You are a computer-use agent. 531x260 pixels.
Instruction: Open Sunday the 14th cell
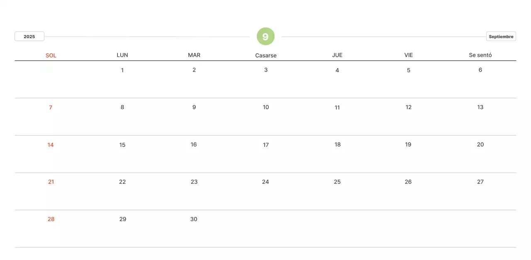click(x=51, y=145)
